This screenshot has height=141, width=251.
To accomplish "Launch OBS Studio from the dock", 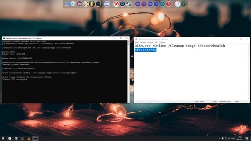I will pyautogui.click(x=98, y=4).
